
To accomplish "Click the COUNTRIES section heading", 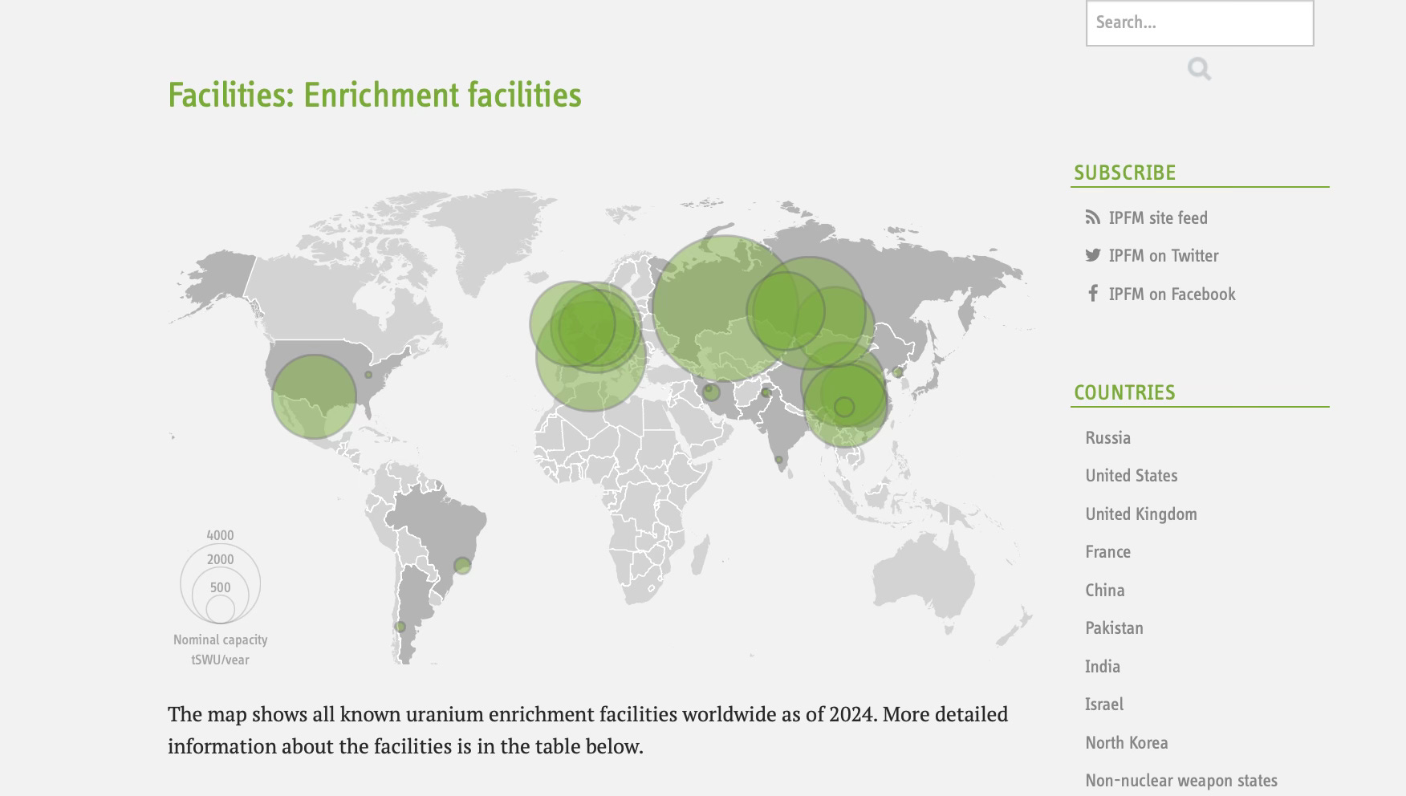I will [1124, 392].
